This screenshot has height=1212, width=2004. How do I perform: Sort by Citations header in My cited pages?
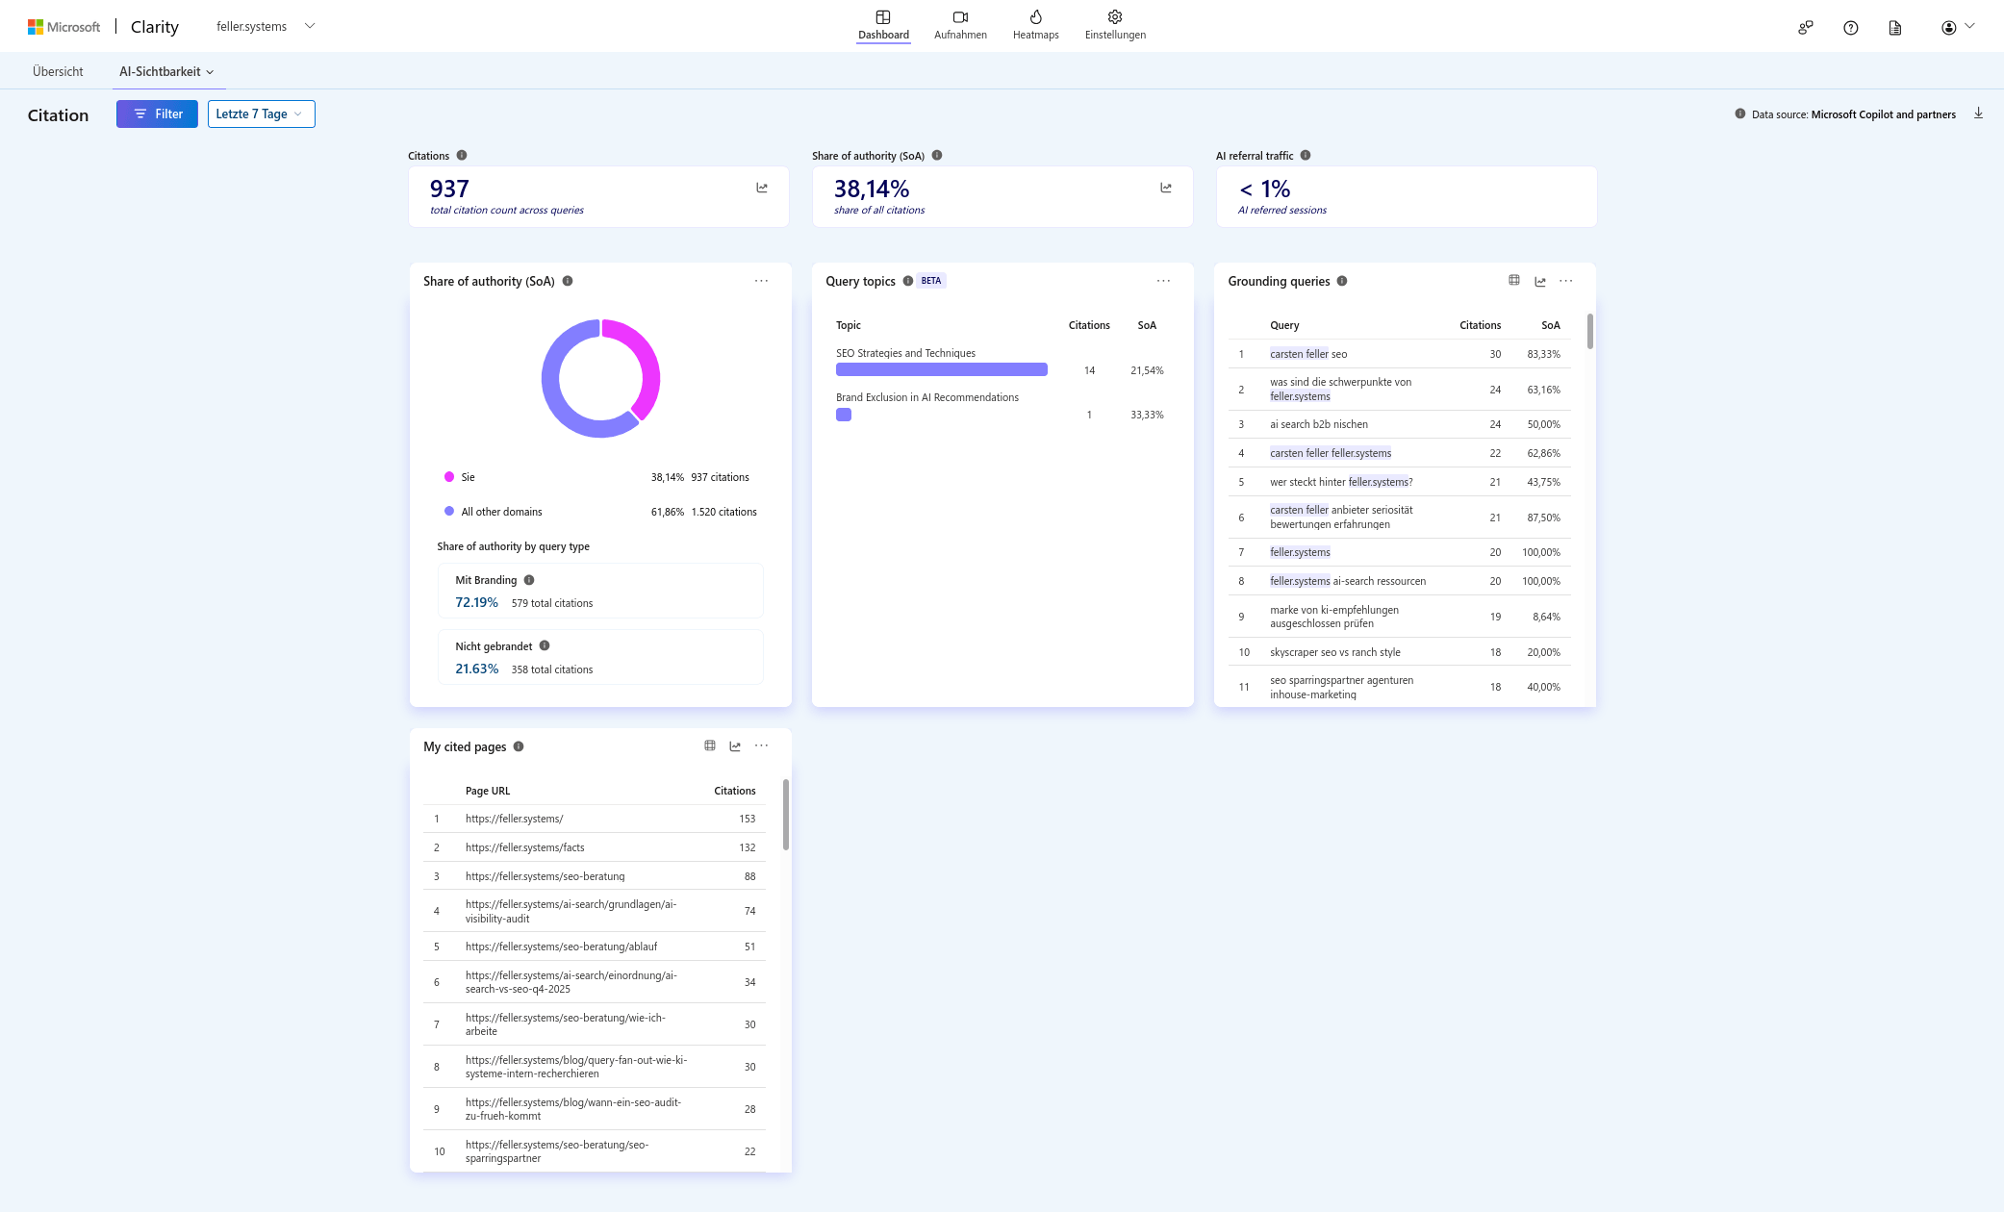click(x=734, y=791)
